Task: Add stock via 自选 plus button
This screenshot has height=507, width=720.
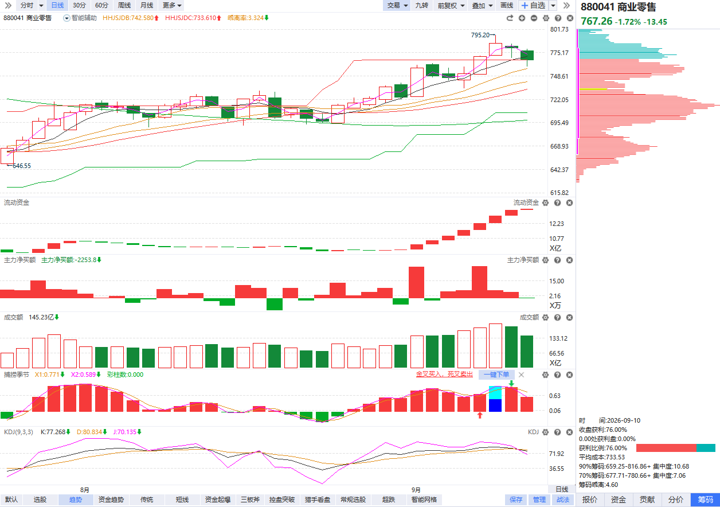Action: [533, 5]
